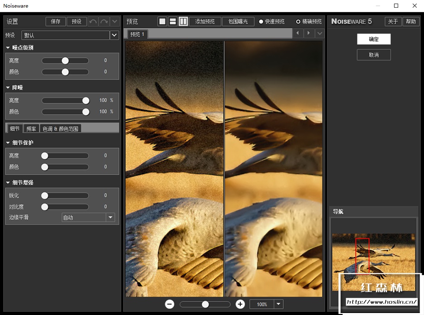424x315 pixels.
Task: Go to next preview tab arrow
Action: coord(309,33)
